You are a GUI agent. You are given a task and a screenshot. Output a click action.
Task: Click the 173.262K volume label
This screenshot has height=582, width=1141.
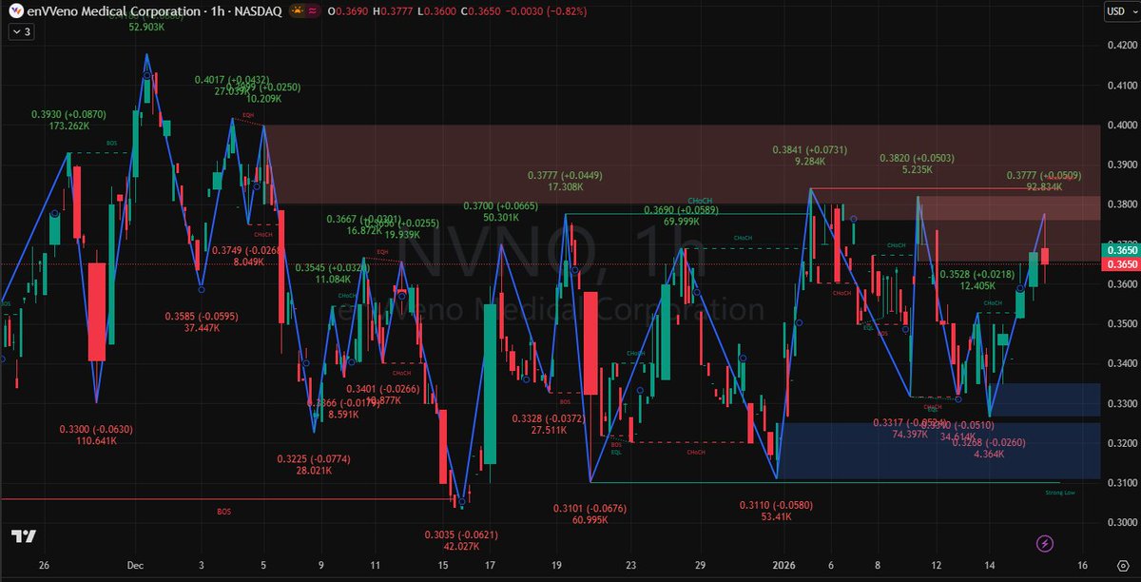(x=68, y=126)
